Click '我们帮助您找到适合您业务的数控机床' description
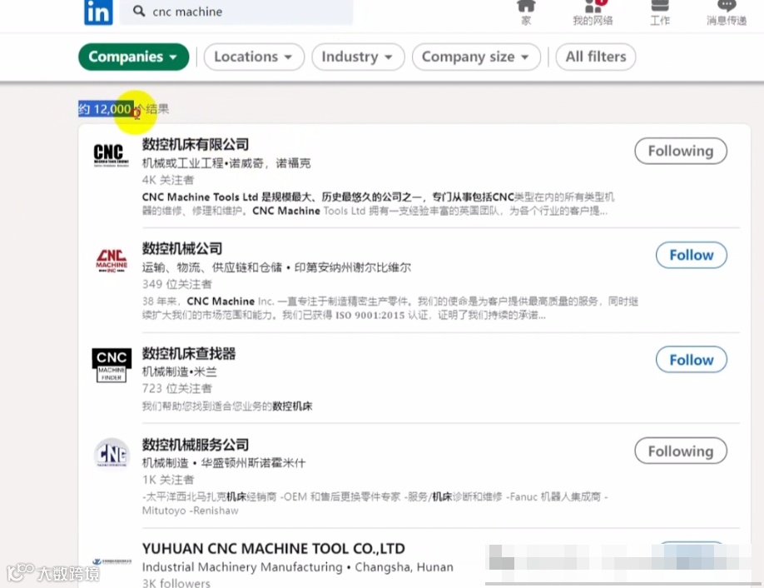 pos(227,406)
